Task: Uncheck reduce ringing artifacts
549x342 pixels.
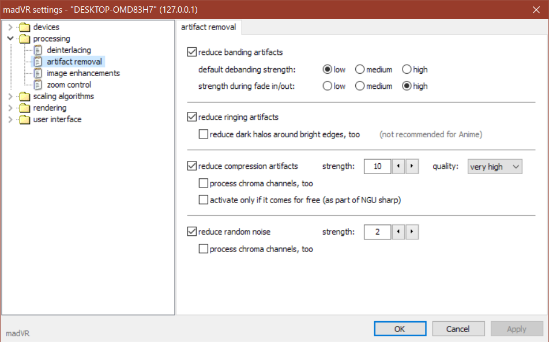Action: tap(192, 117)
